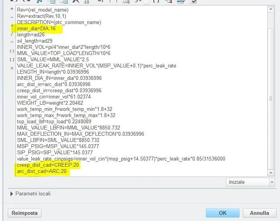
Task: Confirm relations with OK button
Action: (x=223, y=213)
